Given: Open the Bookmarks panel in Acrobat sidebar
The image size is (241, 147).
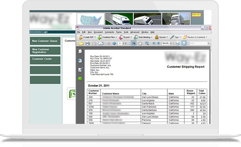Looking at the screenshot, I should coord(80,60).
